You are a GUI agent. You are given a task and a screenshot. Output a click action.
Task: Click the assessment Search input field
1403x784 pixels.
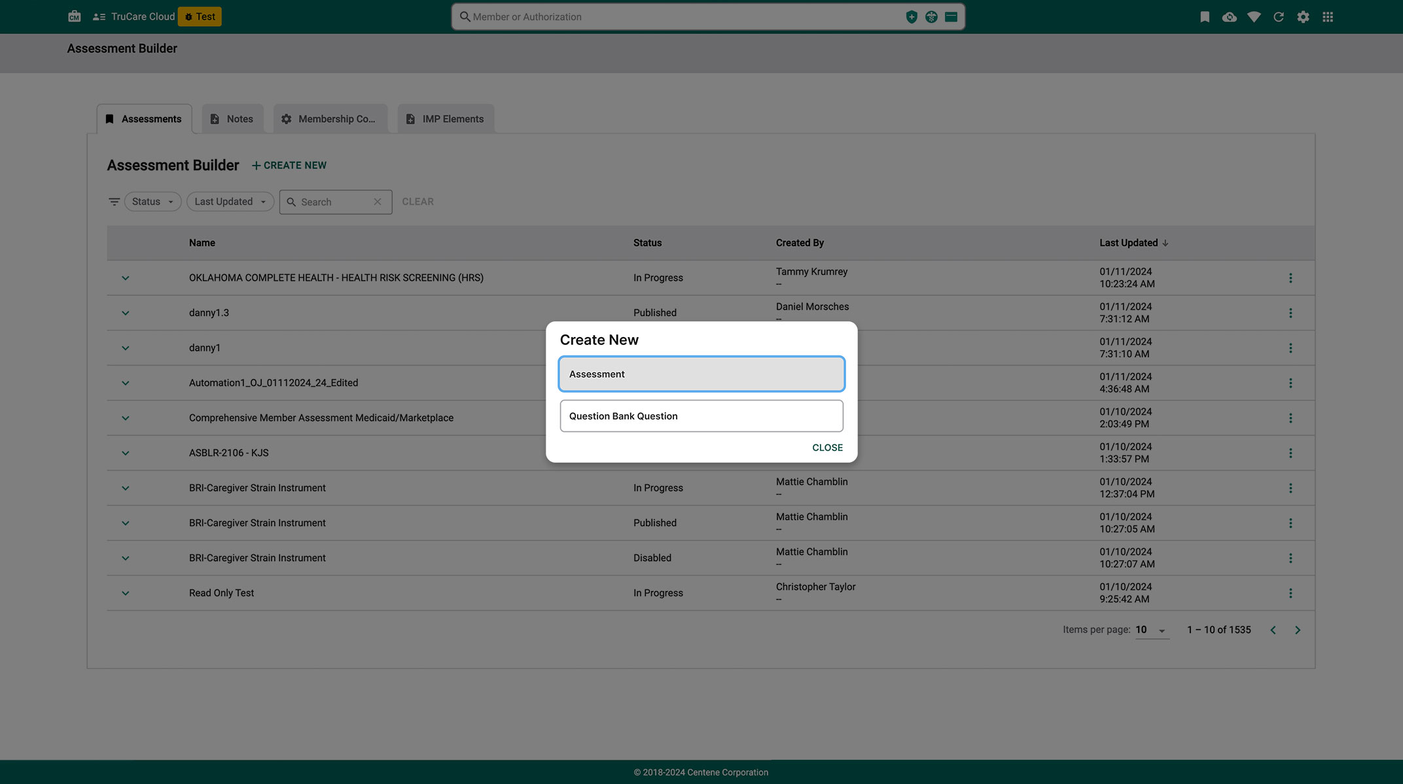click(336, 202)
